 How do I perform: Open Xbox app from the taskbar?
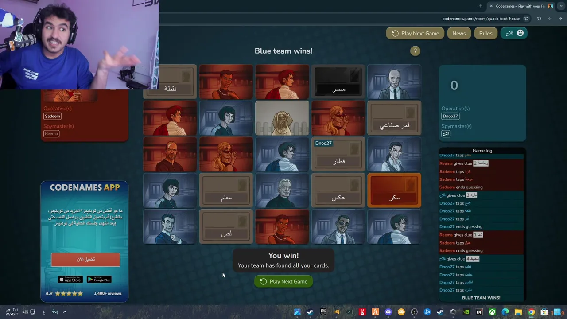[492, 312]
